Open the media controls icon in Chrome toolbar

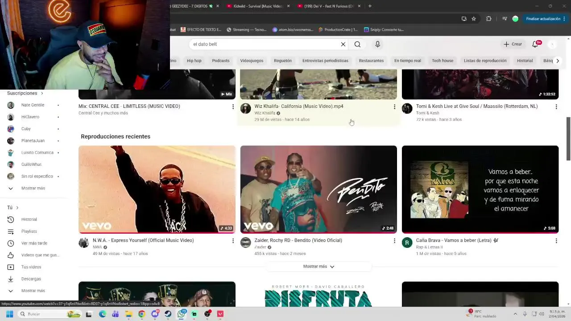505,19
